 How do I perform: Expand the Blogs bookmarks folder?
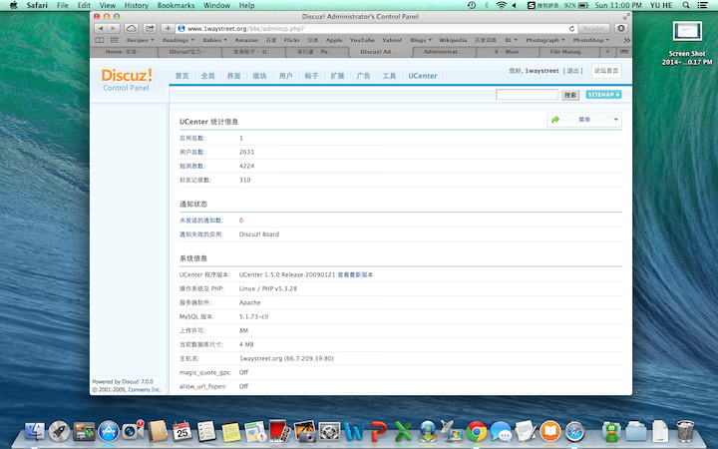point(421,40)
